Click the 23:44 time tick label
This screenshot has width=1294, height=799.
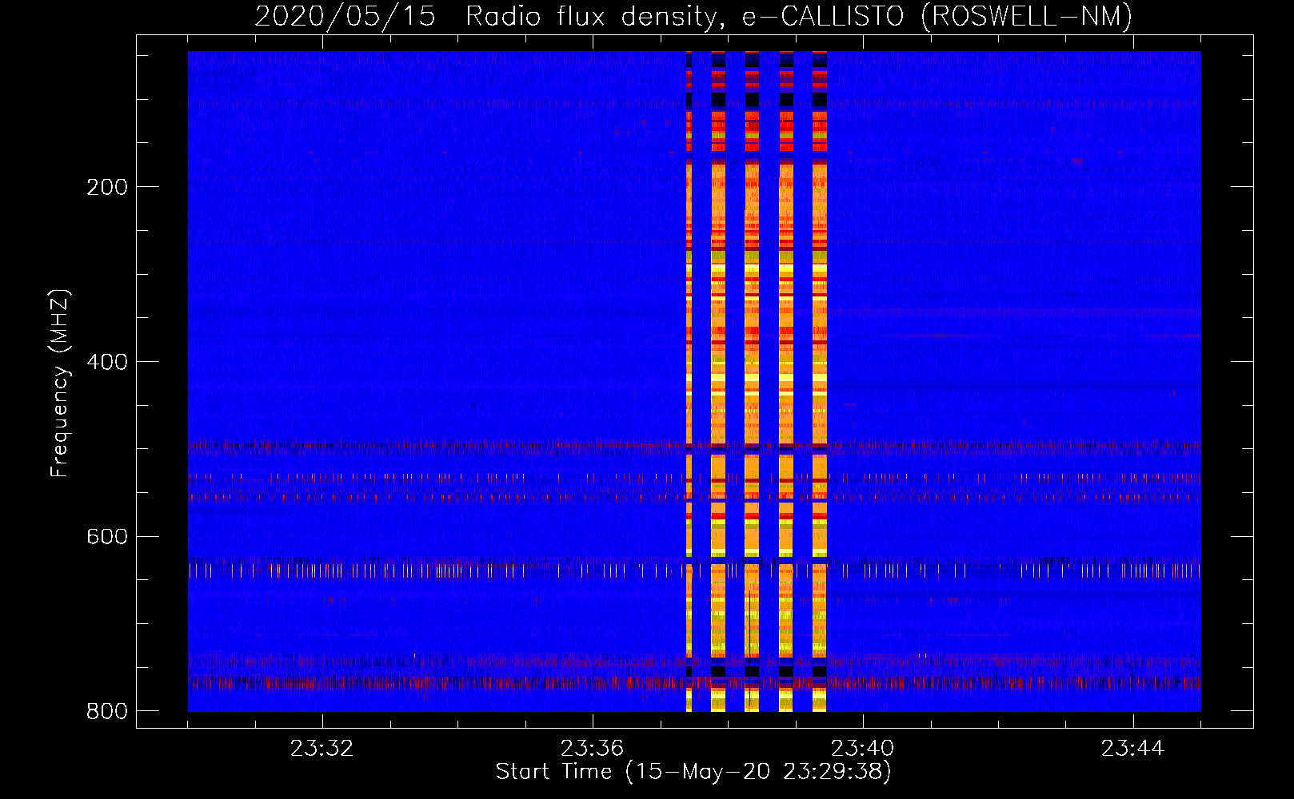pos(1132,749)
